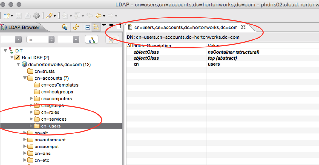Click the cn=services folder icon

point(37,119)
